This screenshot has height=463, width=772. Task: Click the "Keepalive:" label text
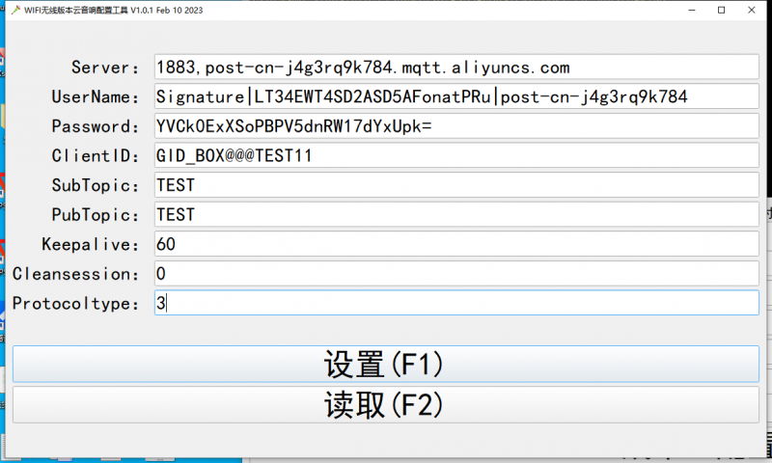pos(91,244)
